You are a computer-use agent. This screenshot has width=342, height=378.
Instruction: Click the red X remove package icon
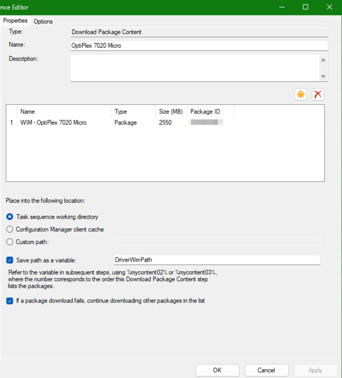coord(318,95)
